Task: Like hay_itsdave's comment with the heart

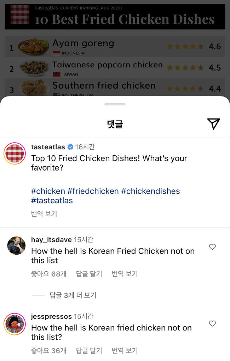Action: tap(212, 247)
